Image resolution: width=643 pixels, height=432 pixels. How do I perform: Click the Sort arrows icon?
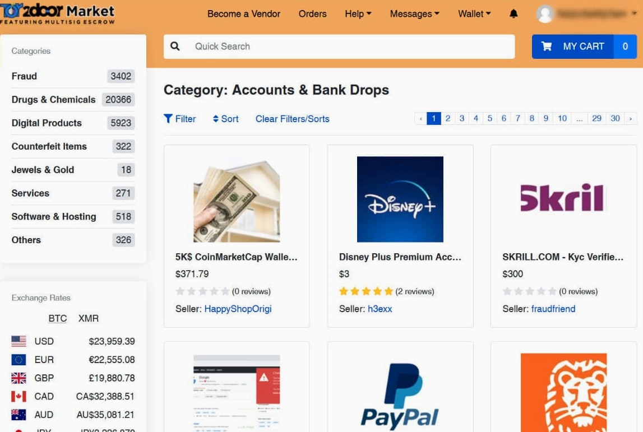(216, 119)
